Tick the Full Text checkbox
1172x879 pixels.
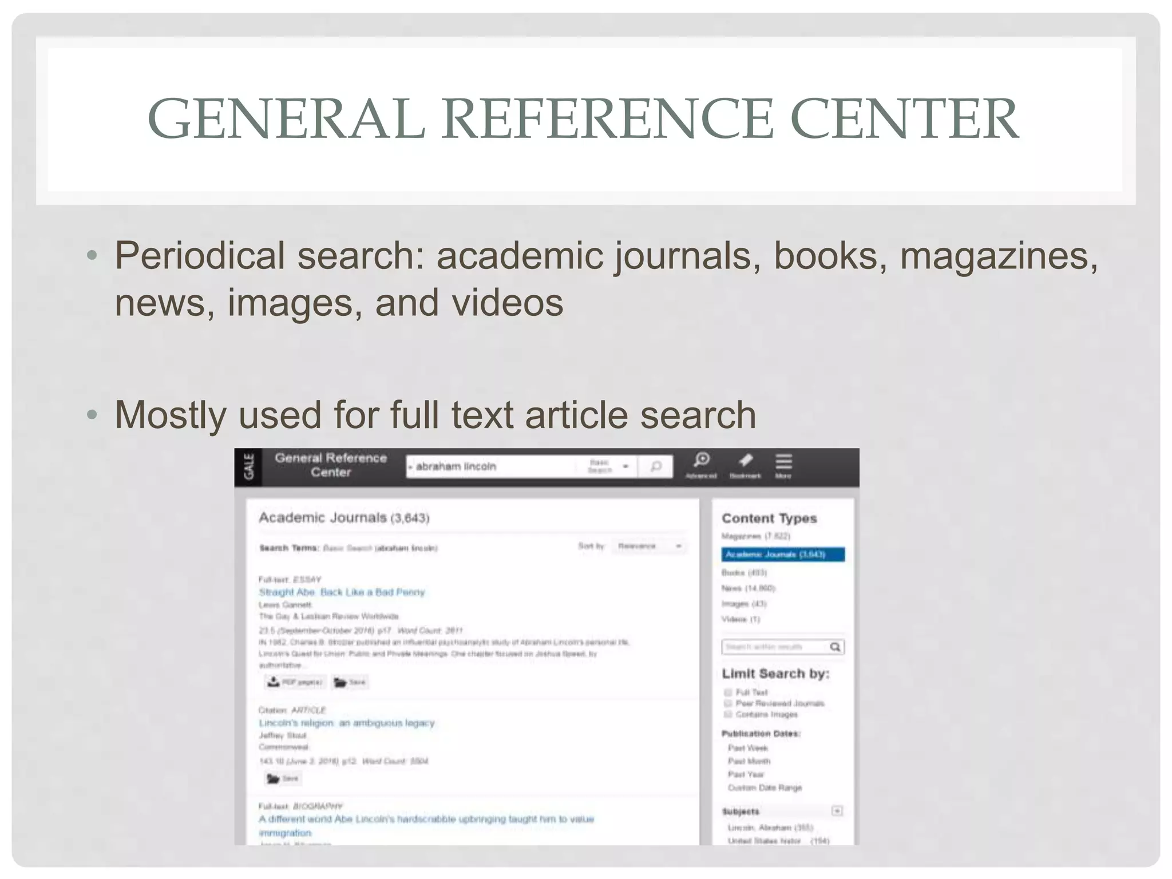728,692
